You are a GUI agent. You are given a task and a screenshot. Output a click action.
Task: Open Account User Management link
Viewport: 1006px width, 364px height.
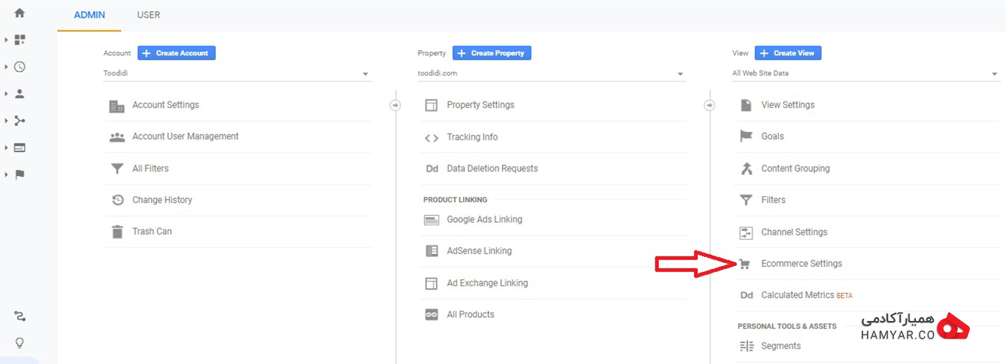pyautogui.click(x=185, y=136)
